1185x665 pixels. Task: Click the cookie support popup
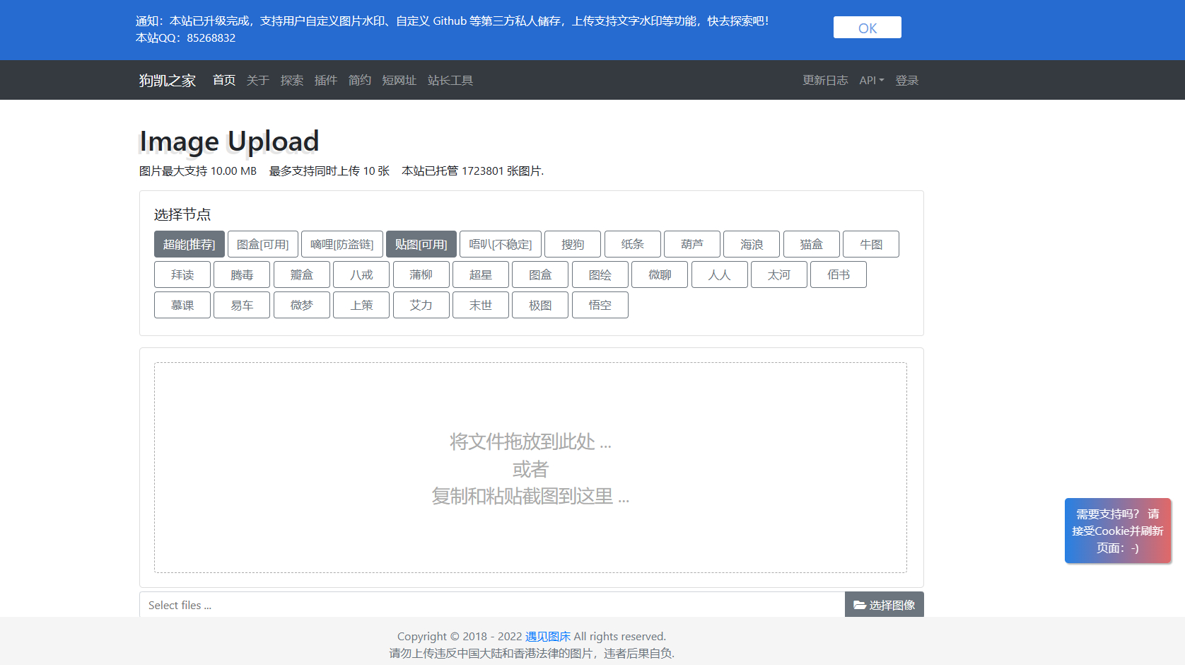coord(1118,531)
